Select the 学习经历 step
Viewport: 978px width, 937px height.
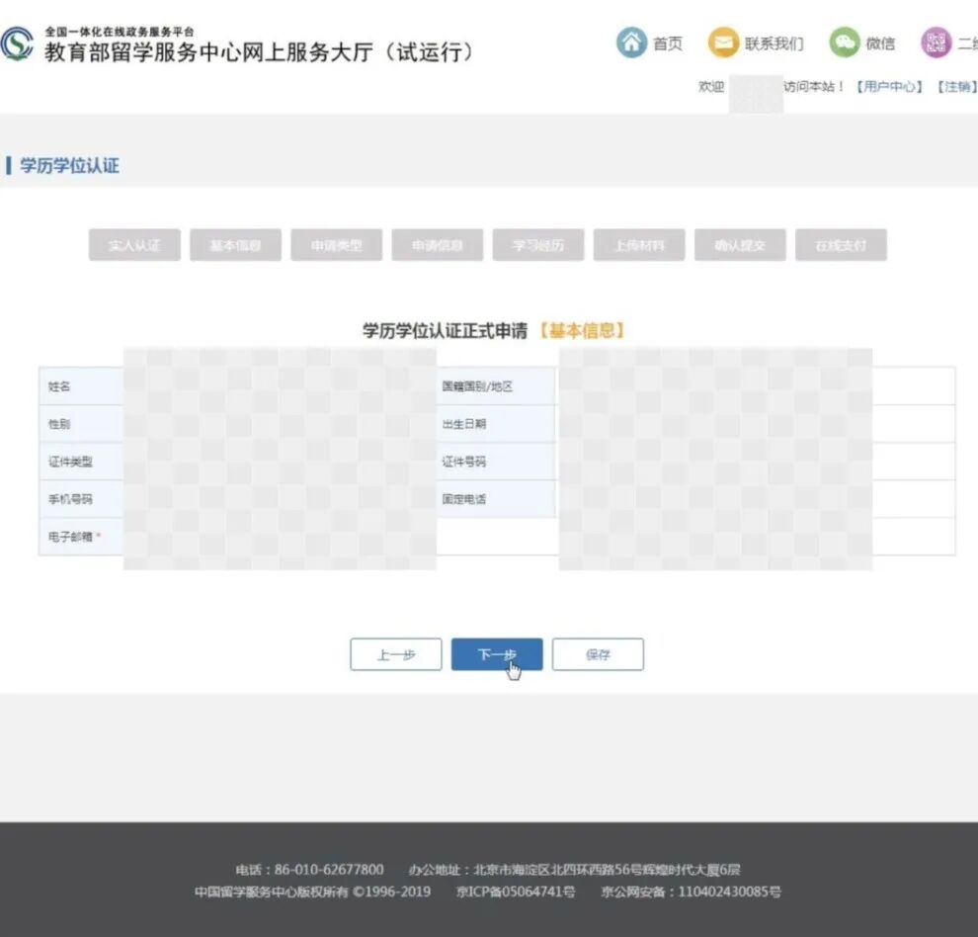(x=538, y=244)
